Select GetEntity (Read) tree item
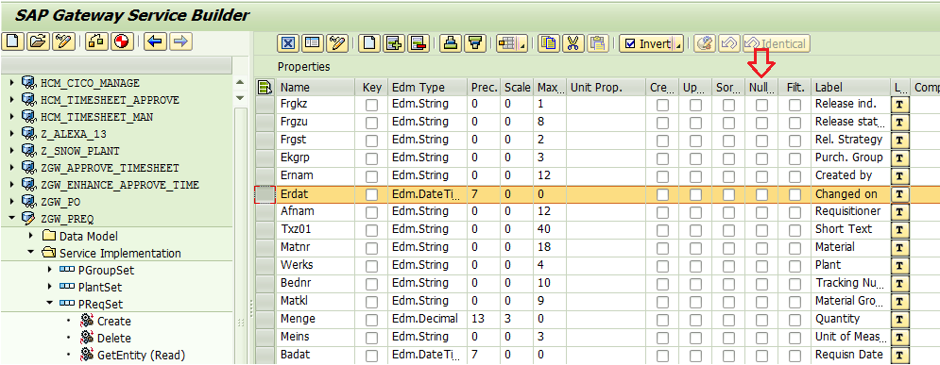This screenshot has height=365, width=940. coord(141,355)
